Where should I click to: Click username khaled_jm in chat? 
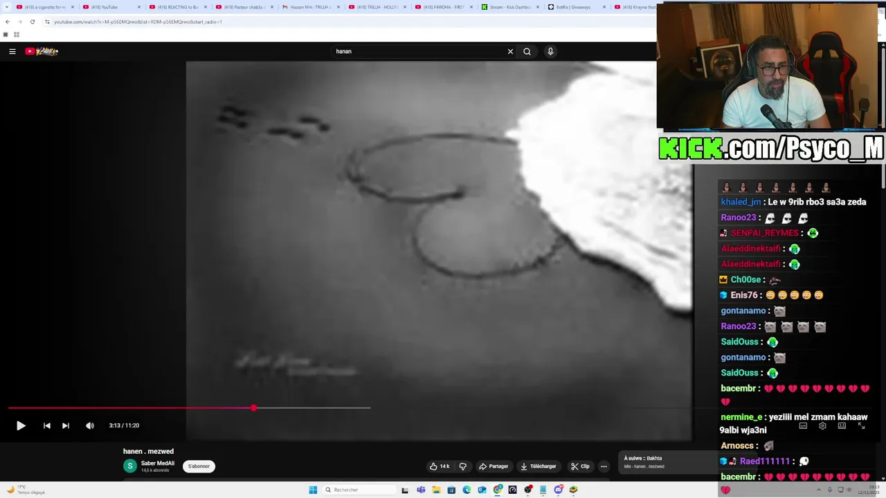pos(741,202)
